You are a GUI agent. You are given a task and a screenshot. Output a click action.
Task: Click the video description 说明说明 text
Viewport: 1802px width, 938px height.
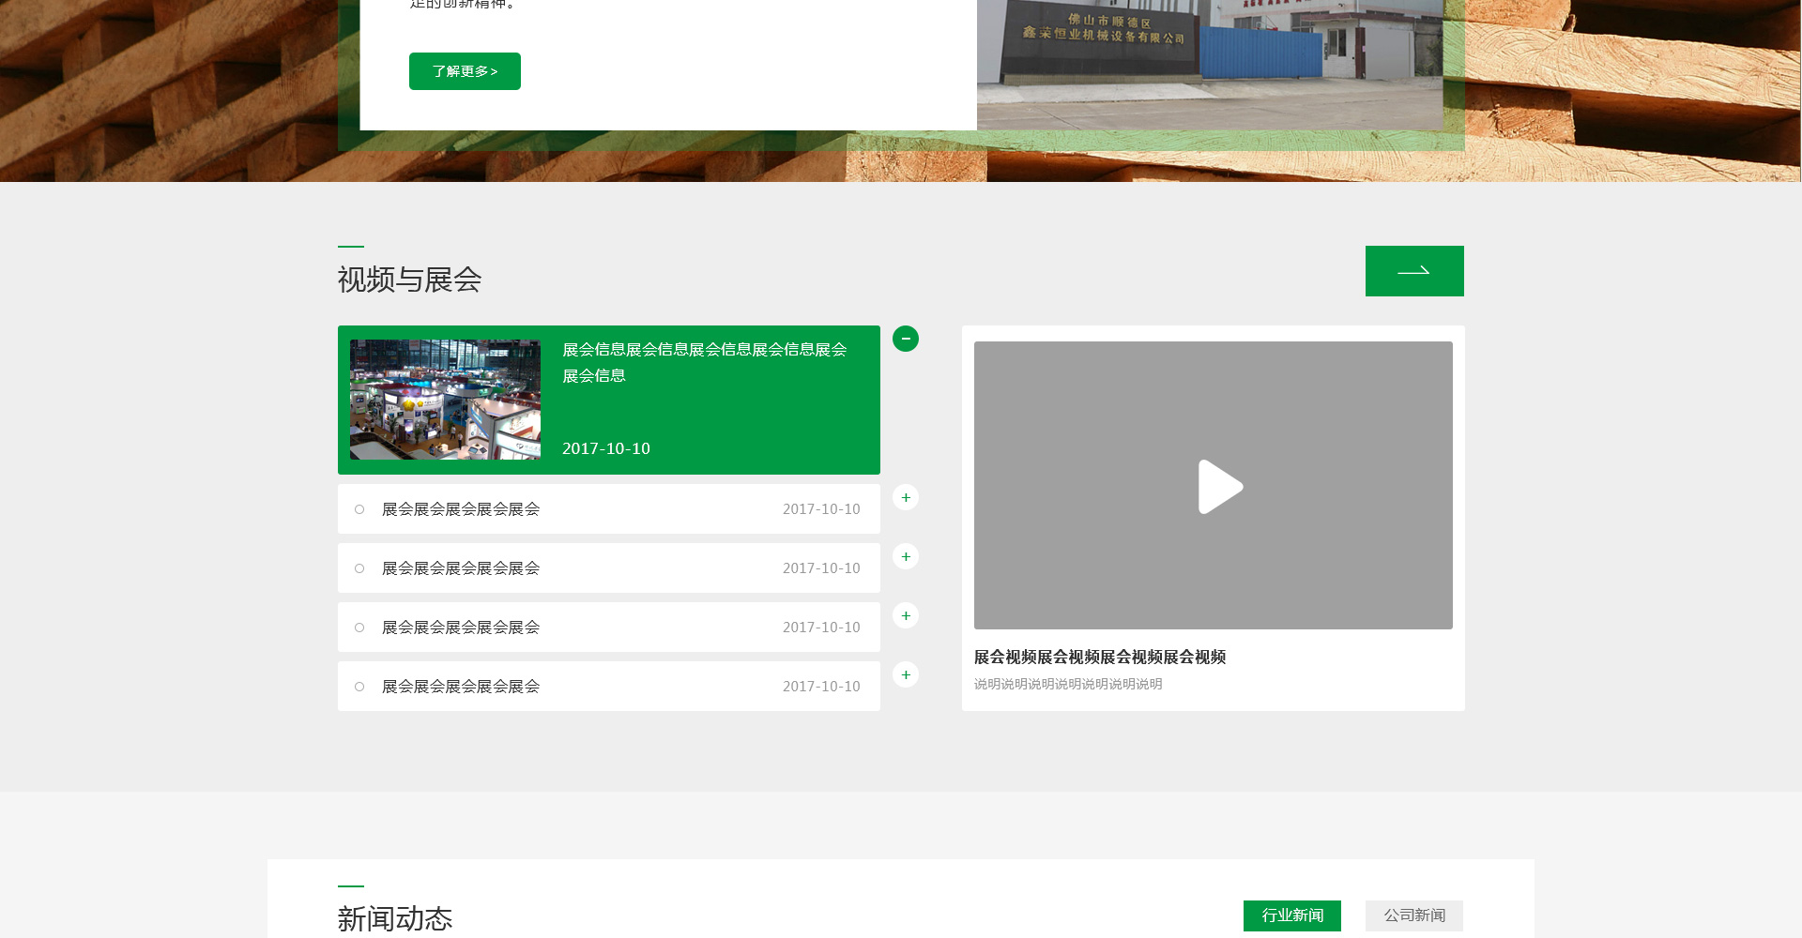[1067, 685]
